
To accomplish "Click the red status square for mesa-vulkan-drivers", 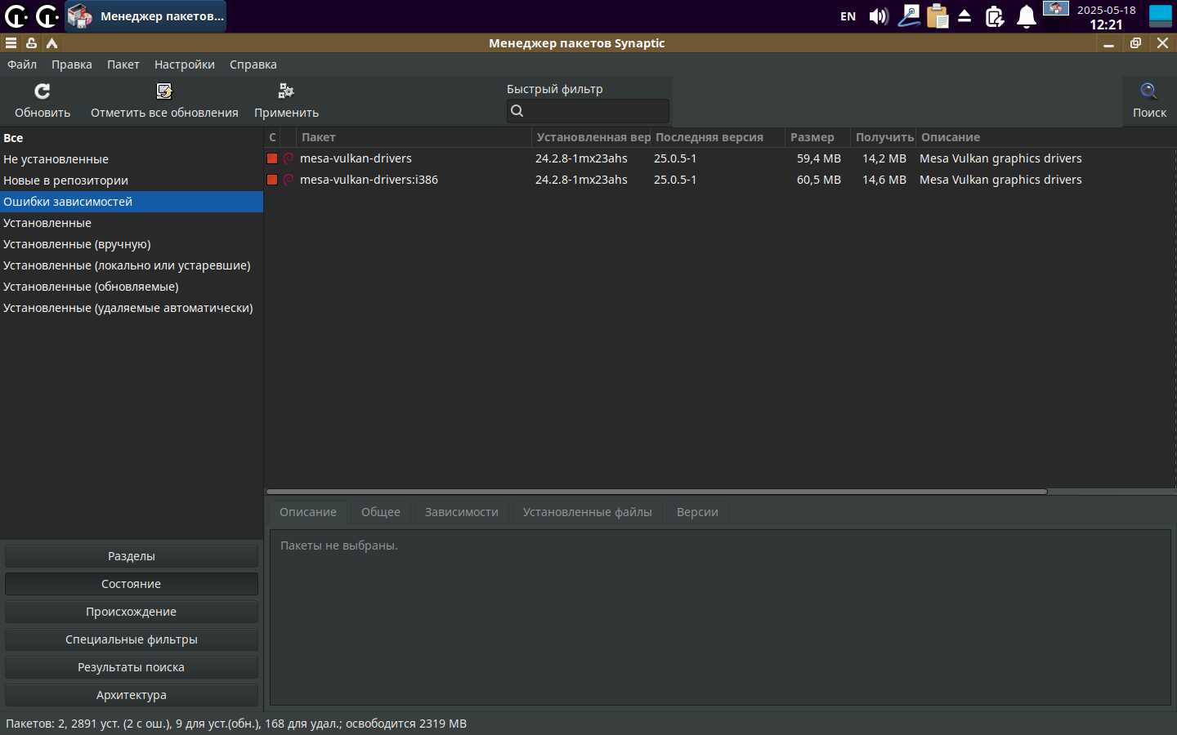I will pyautogui.click(x=272, y=158).
